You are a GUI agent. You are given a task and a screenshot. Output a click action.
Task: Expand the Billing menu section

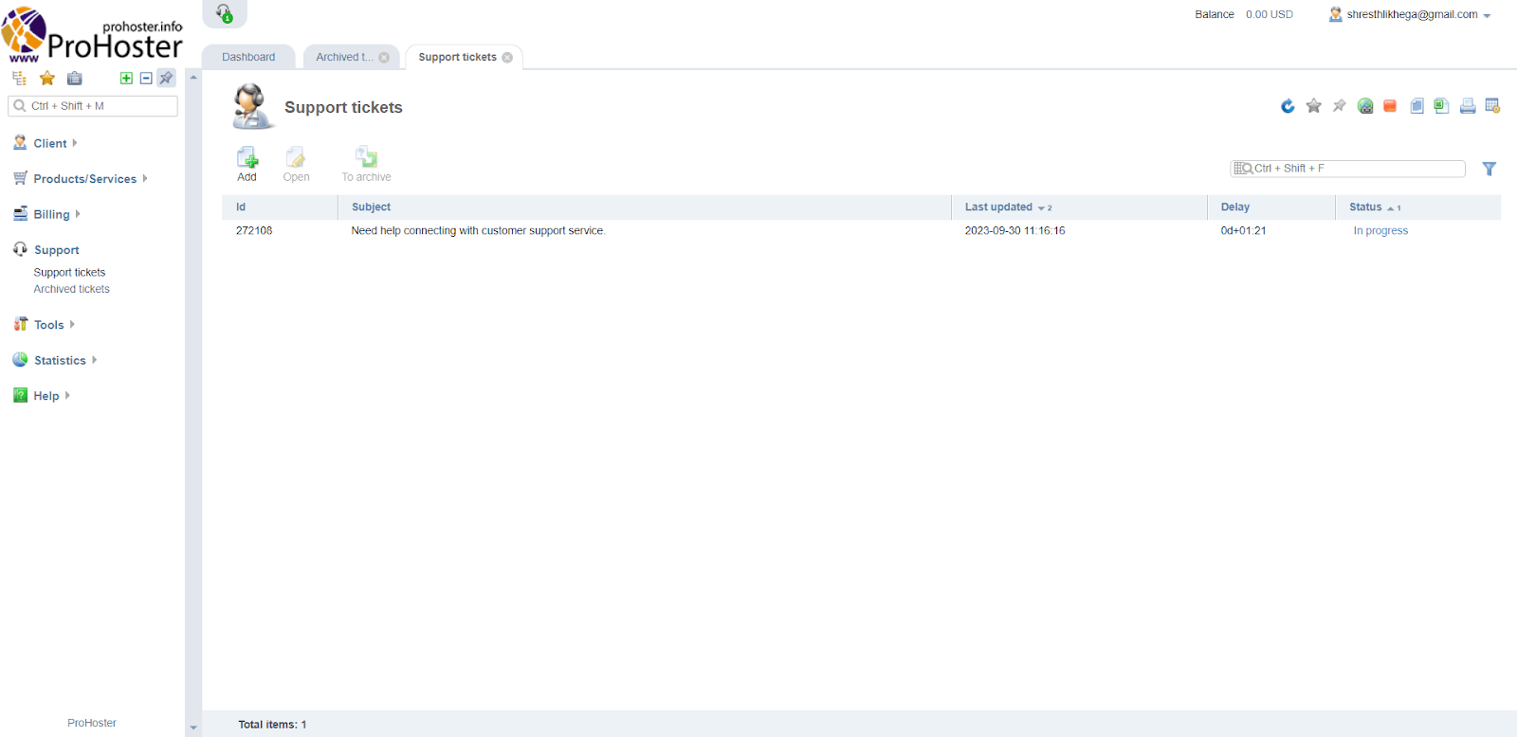[x=51, y=214]
